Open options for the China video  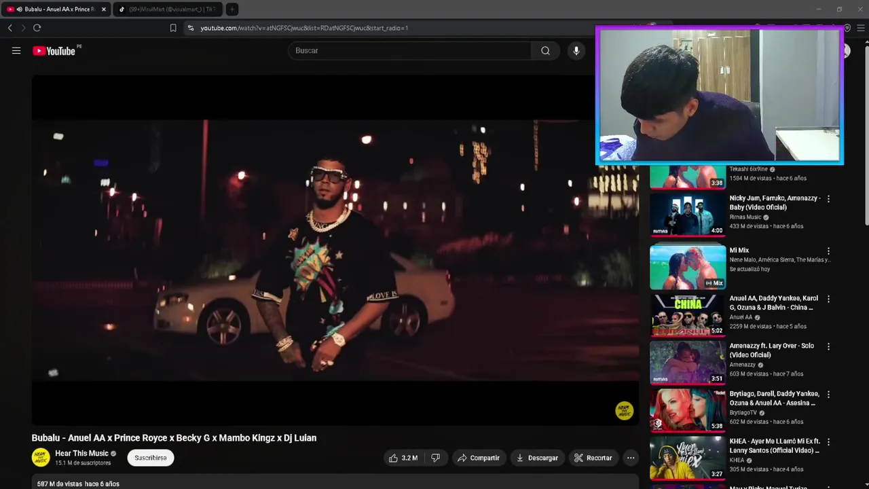tap(828, 299)
